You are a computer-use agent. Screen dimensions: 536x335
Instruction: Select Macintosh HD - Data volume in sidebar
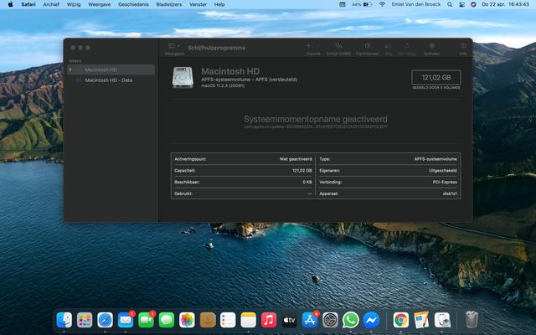(x=108, y=80)
